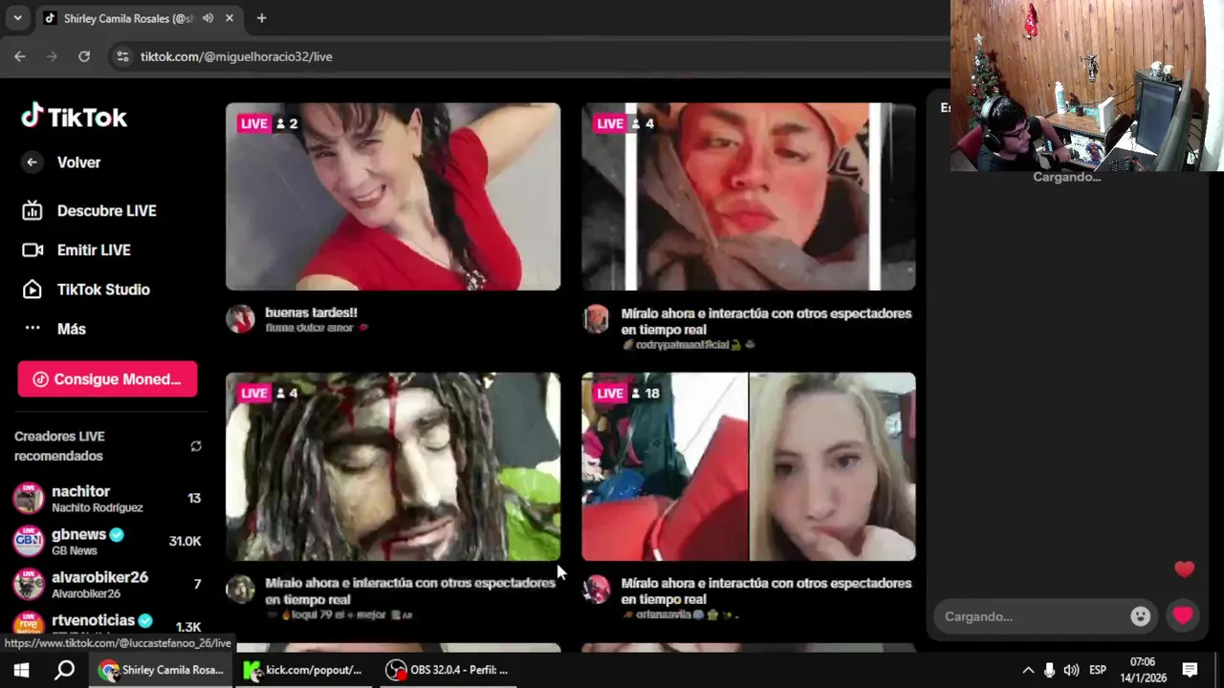This screenshot has width=1224, height=688.
Task: Open the Más three-dots menu
Action: point(32,328)
